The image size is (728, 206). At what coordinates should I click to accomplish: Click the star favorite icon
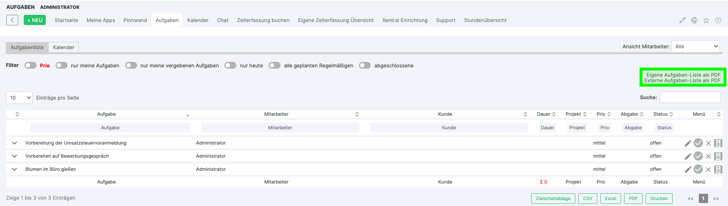706,20
